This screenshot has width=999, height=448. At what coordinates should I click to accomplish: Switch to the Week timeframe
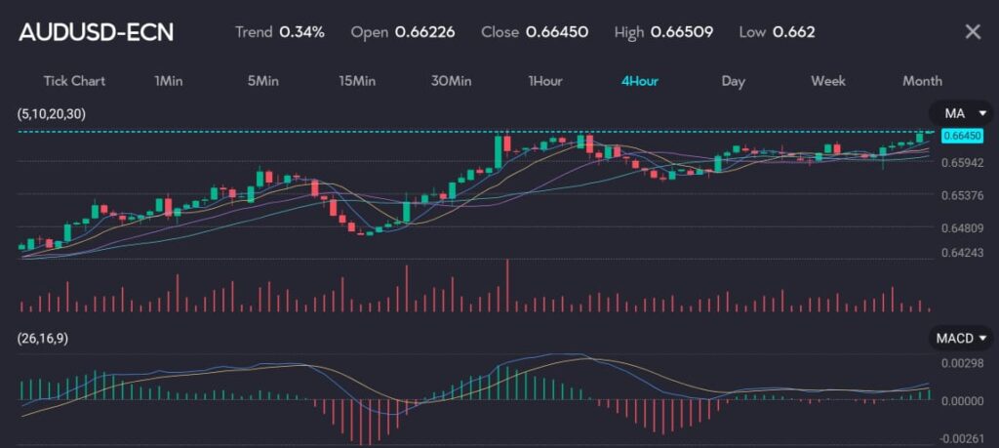(828, 81)
